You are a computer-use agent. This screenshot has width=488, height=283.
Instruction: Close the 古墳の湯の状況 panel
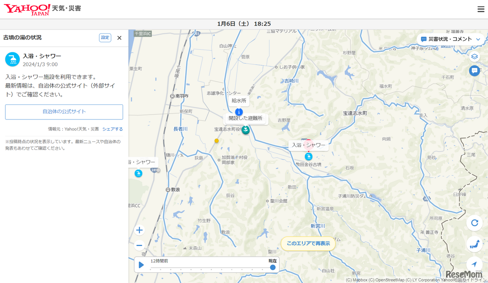(x=119, y=38)
